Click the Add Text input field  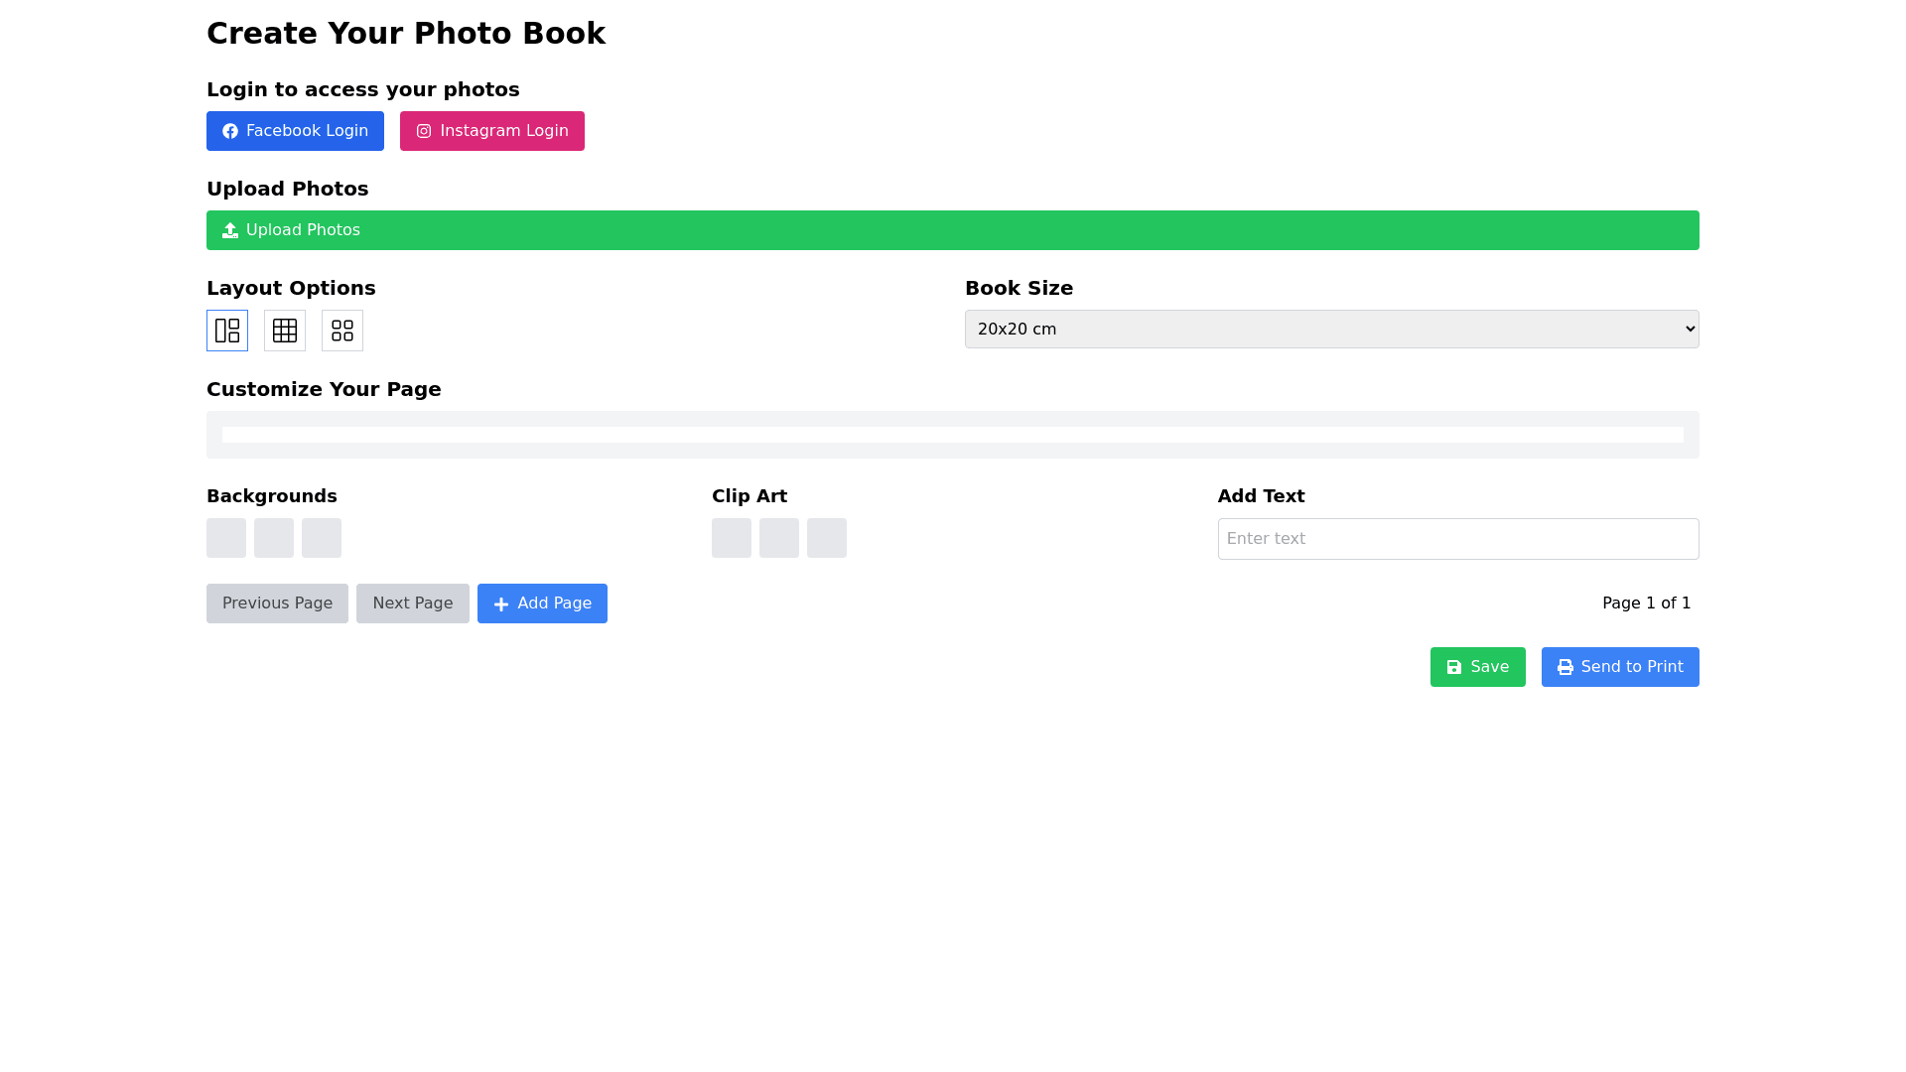(1457, 539)
